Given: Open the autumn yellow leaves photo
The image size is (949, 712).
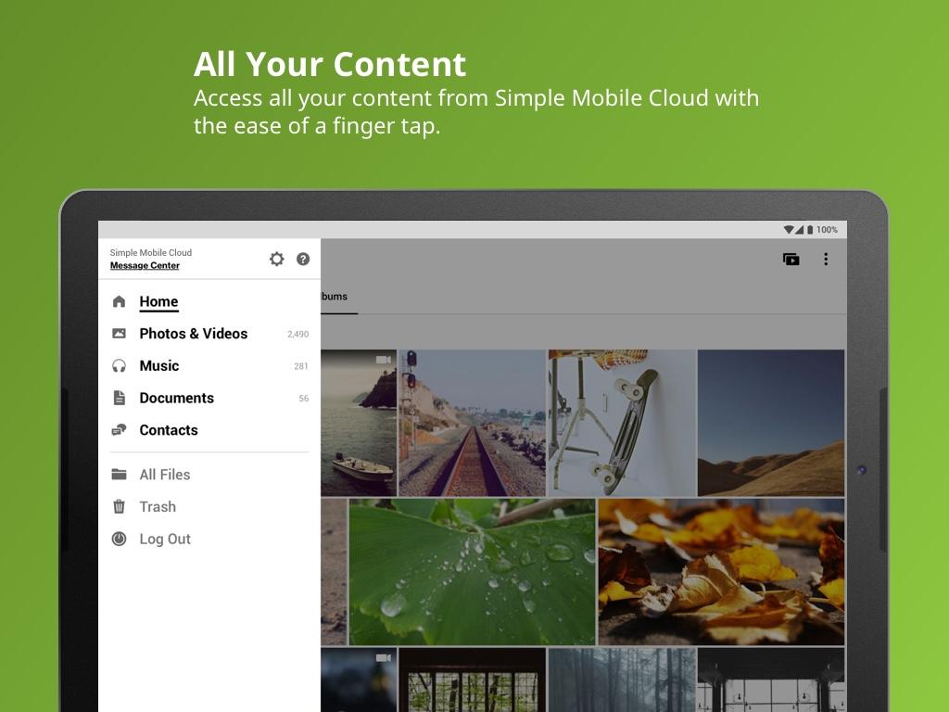Looking at the screenshot, I should coord(721,571).
